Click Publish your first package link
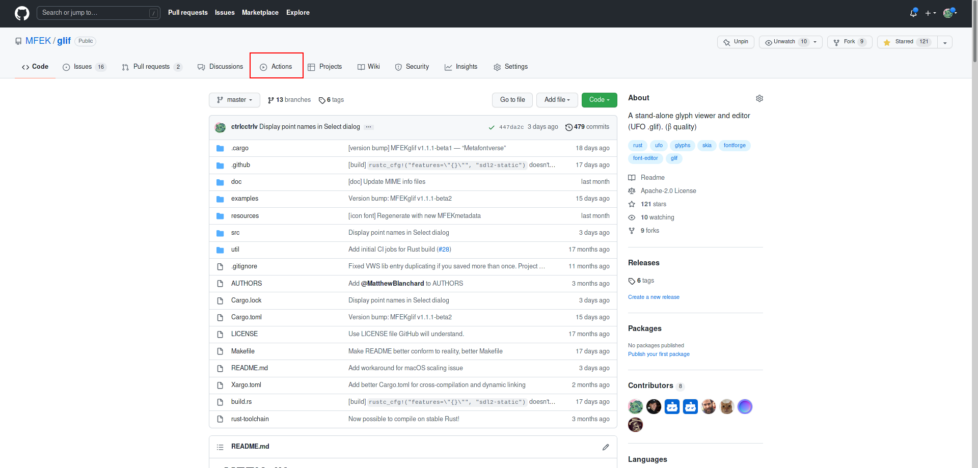The image size is (978, 468). [x=659, y=354]
